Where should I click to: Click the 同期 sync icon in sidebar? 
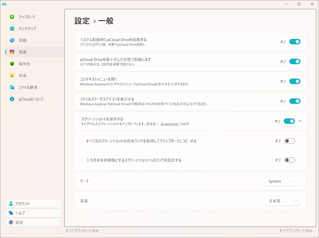[x=12, y=40]
